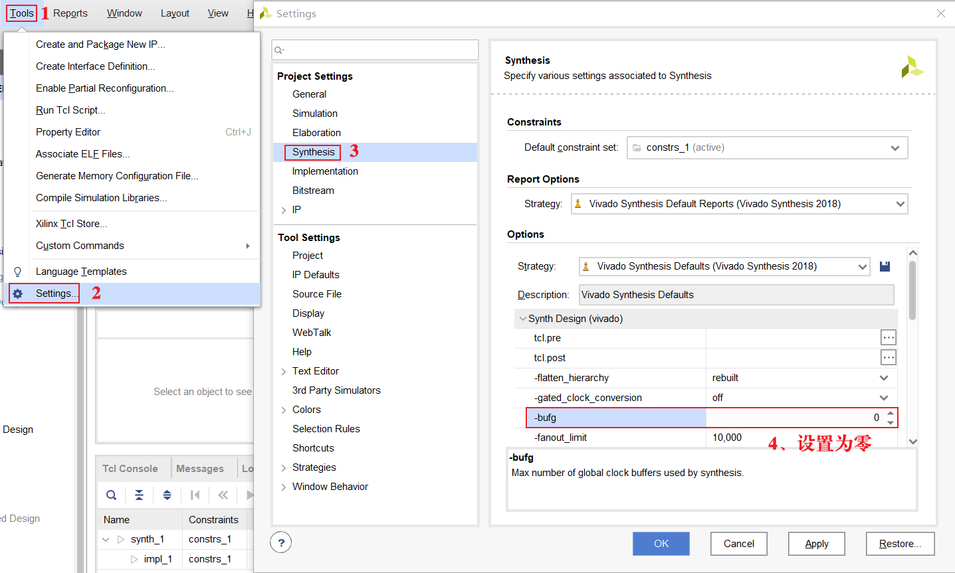Select 3rd Party Simulators setting
Screen dimensions: 955x573
tap(336, 390)
